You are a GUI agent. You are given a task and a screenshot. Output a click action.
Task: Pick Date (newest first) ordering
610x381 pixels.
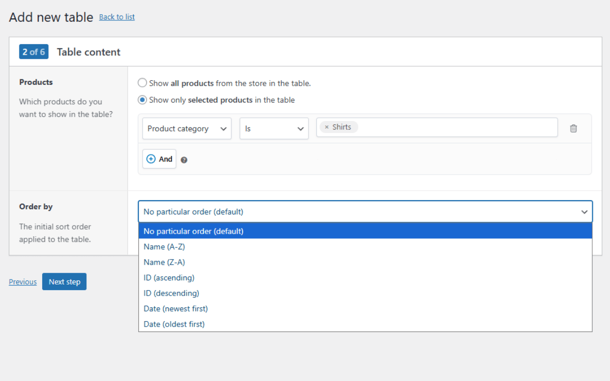pos(175,308)
